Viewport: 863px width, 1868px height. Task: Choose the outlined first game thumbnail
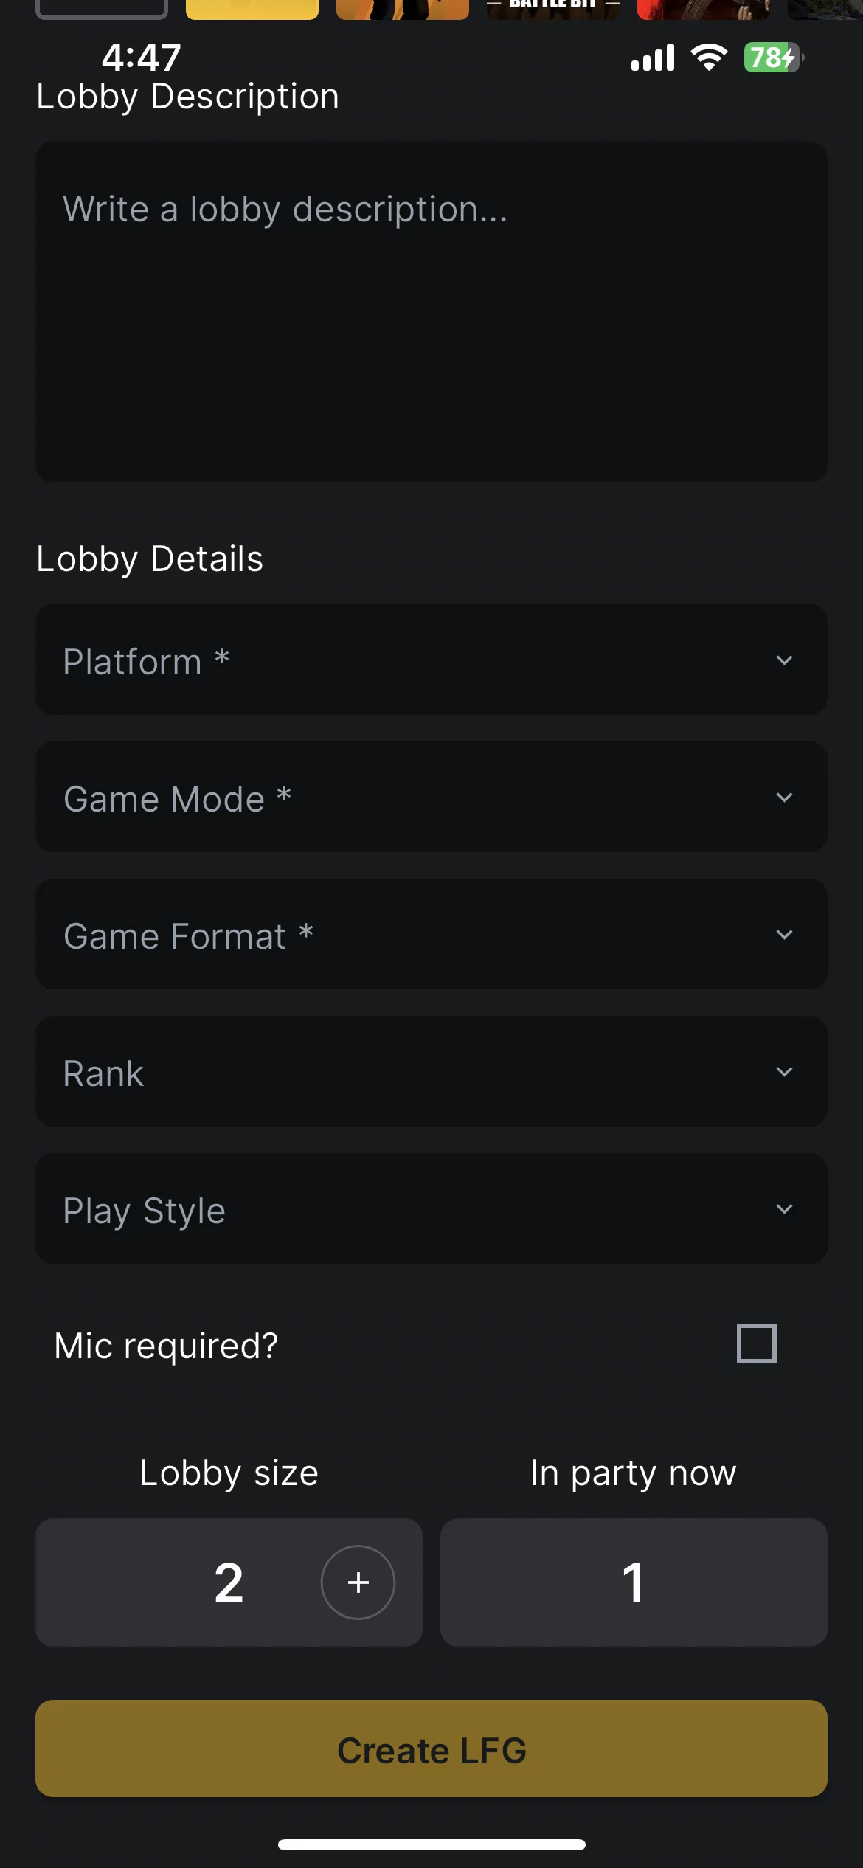(102, 10)
